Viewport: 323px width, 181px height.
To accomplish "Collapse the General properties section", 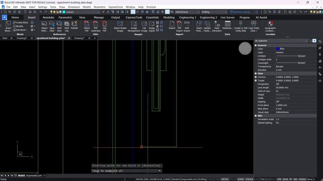I will click(256, 45).
